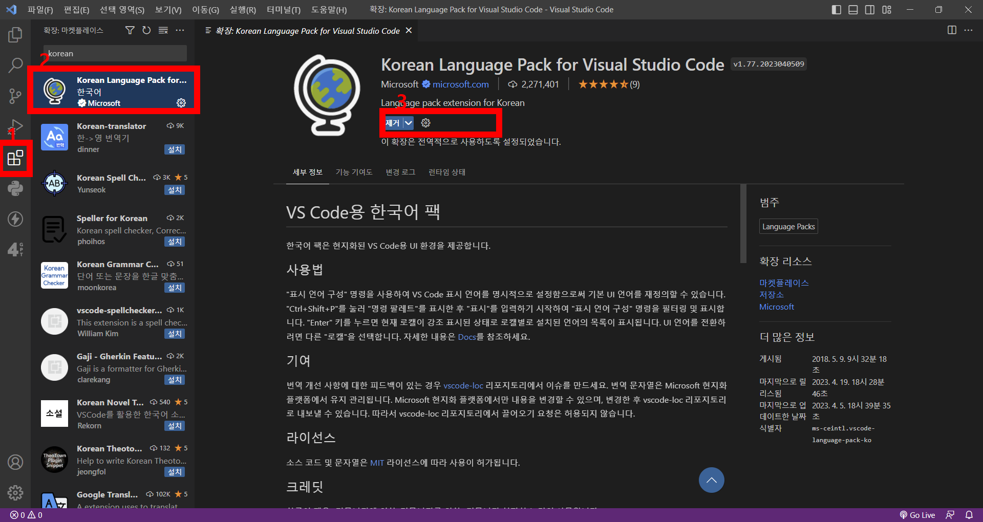Viewport: 983px width, 522px height.
Task: Open notifications bell in status bar
Action: 969,515
